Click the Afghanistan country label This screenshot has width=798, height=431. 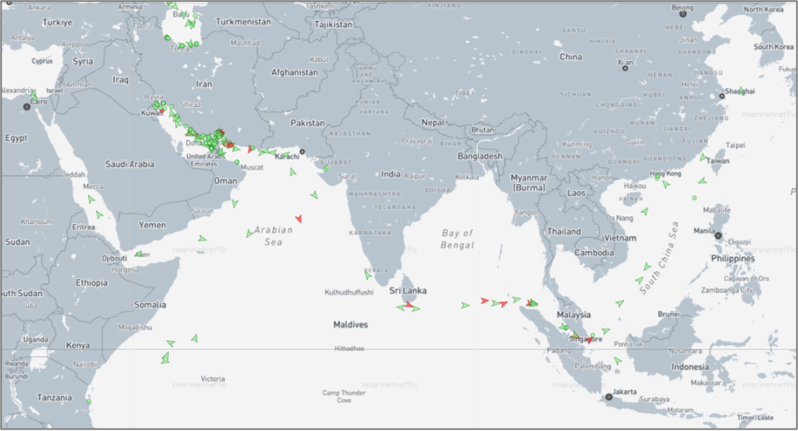[x=295, y=72]
